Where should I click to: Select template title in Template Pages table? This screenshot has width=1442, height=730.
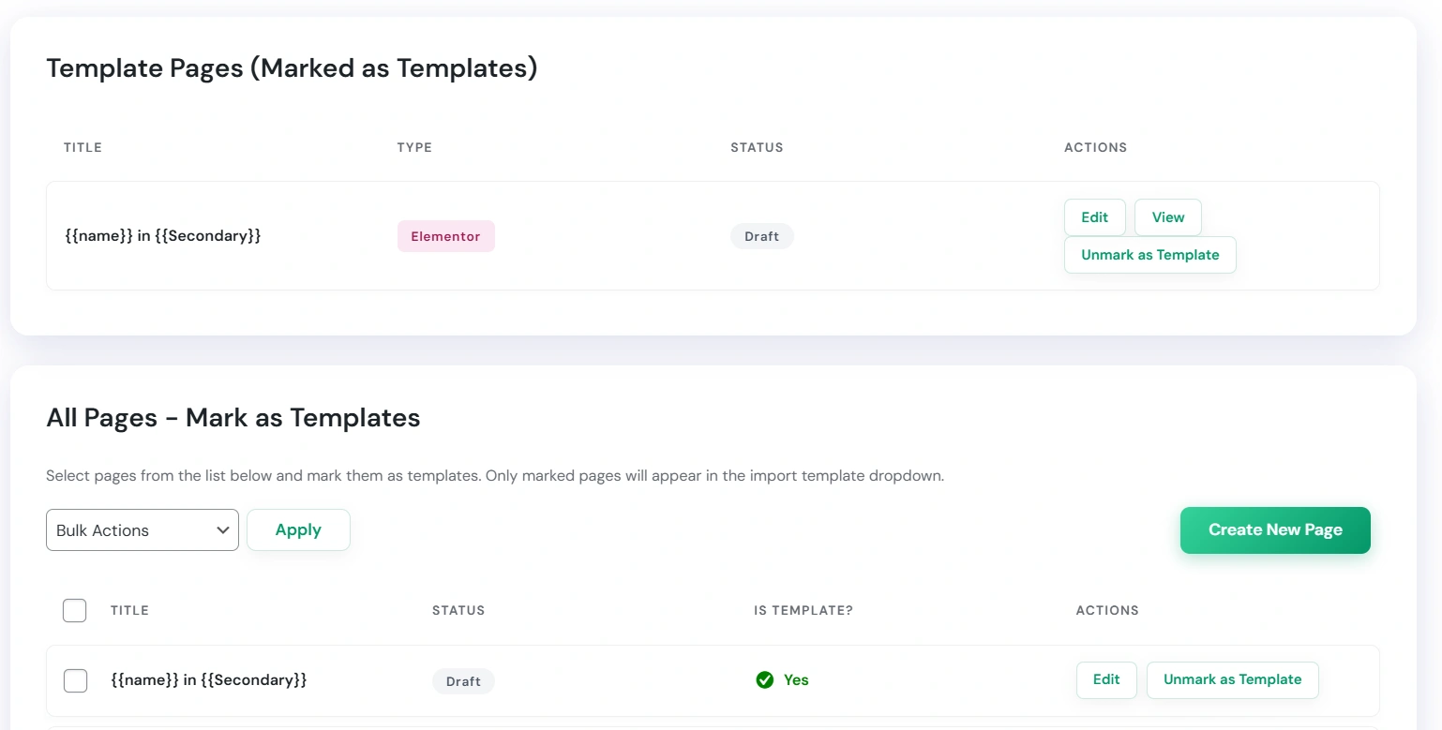(163, 236)
